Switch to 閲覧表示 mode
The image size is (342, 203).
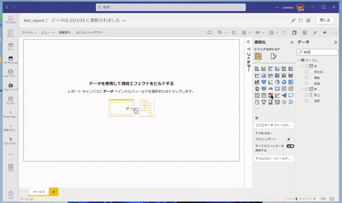(x=65, y=32)
